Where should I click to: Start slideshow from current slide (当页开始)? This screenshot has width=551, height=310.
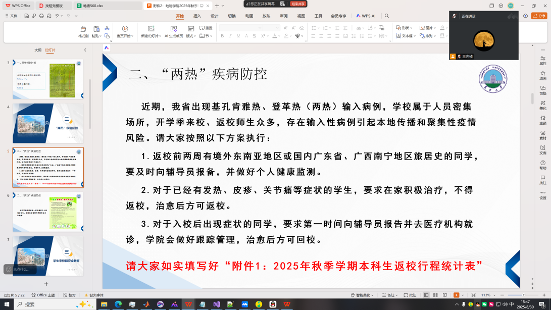point(125,29)
